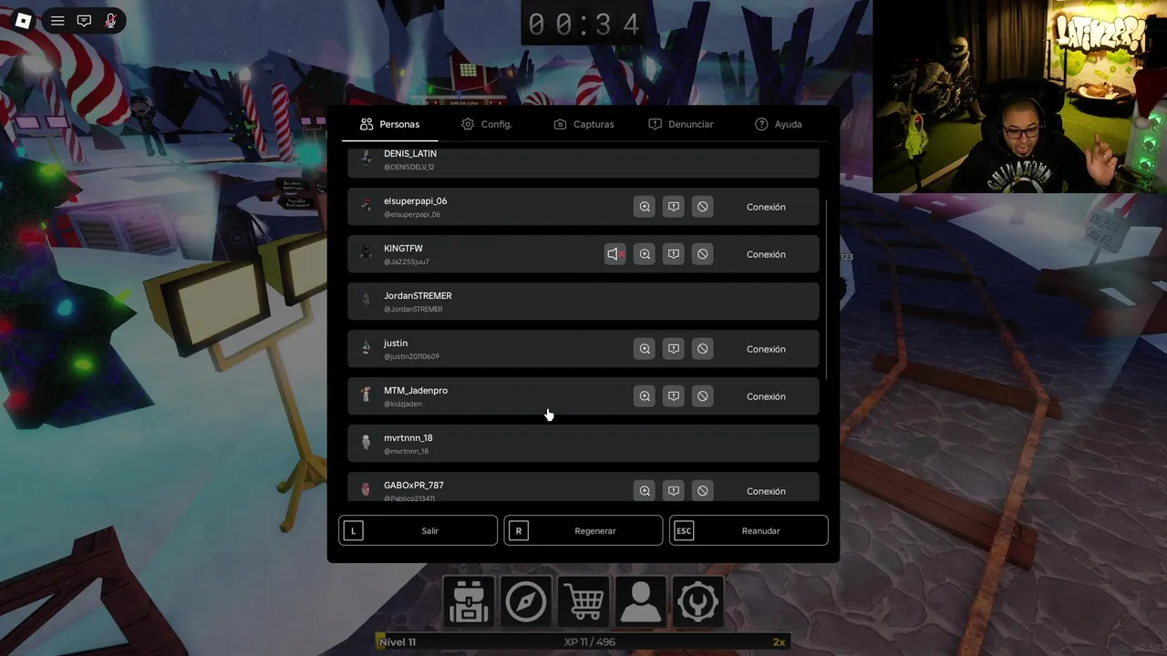Viewport: 1167px width, 656px height.
Task: Click MTM_Jadenpro avatar thumbnail
Action: (366, 396)
